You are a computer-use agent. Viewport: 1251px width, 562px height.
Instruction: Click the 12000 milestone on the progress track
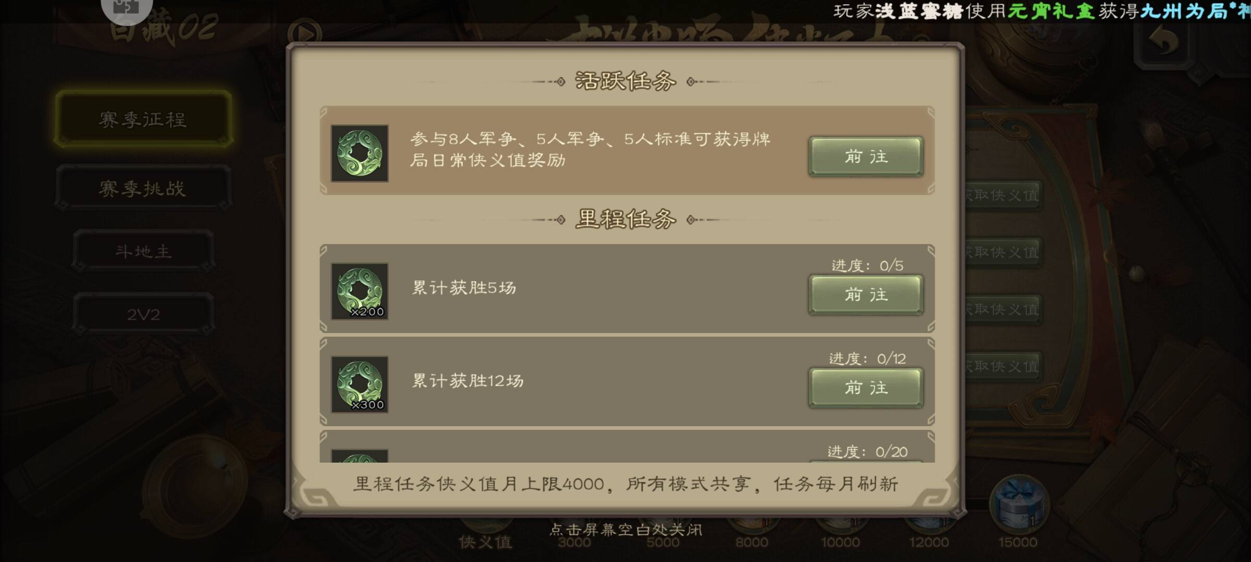929,542
